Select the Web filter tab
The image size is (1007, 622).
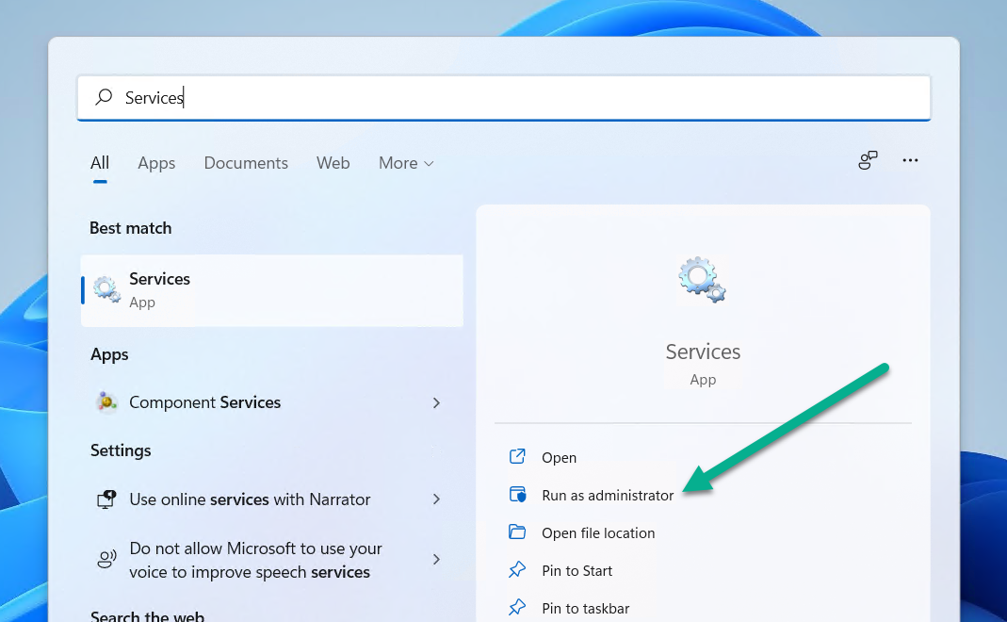click(333, 163)
